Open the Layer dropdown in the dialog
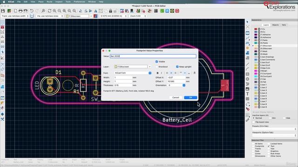 pos(132,67)
